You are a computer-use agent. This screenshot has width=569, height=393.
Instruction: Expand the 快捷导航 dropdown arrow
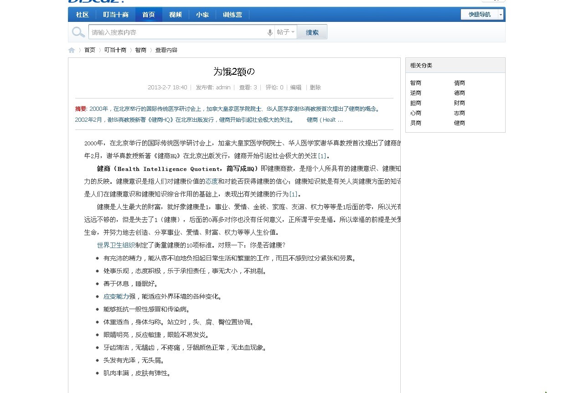point(501,15)
